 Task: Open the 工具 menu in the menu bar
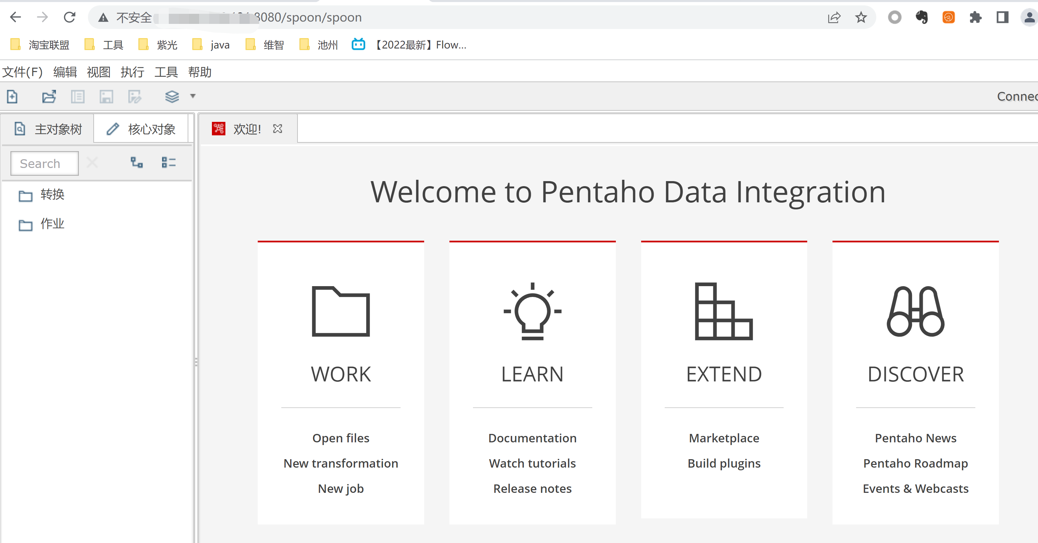click(166, 72)
